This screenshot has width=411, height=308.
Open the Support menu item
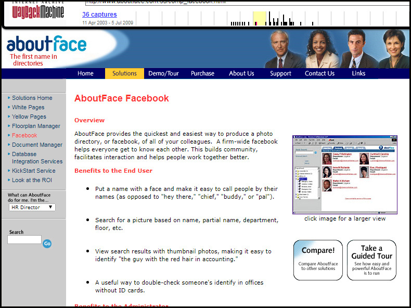(280, 73)
